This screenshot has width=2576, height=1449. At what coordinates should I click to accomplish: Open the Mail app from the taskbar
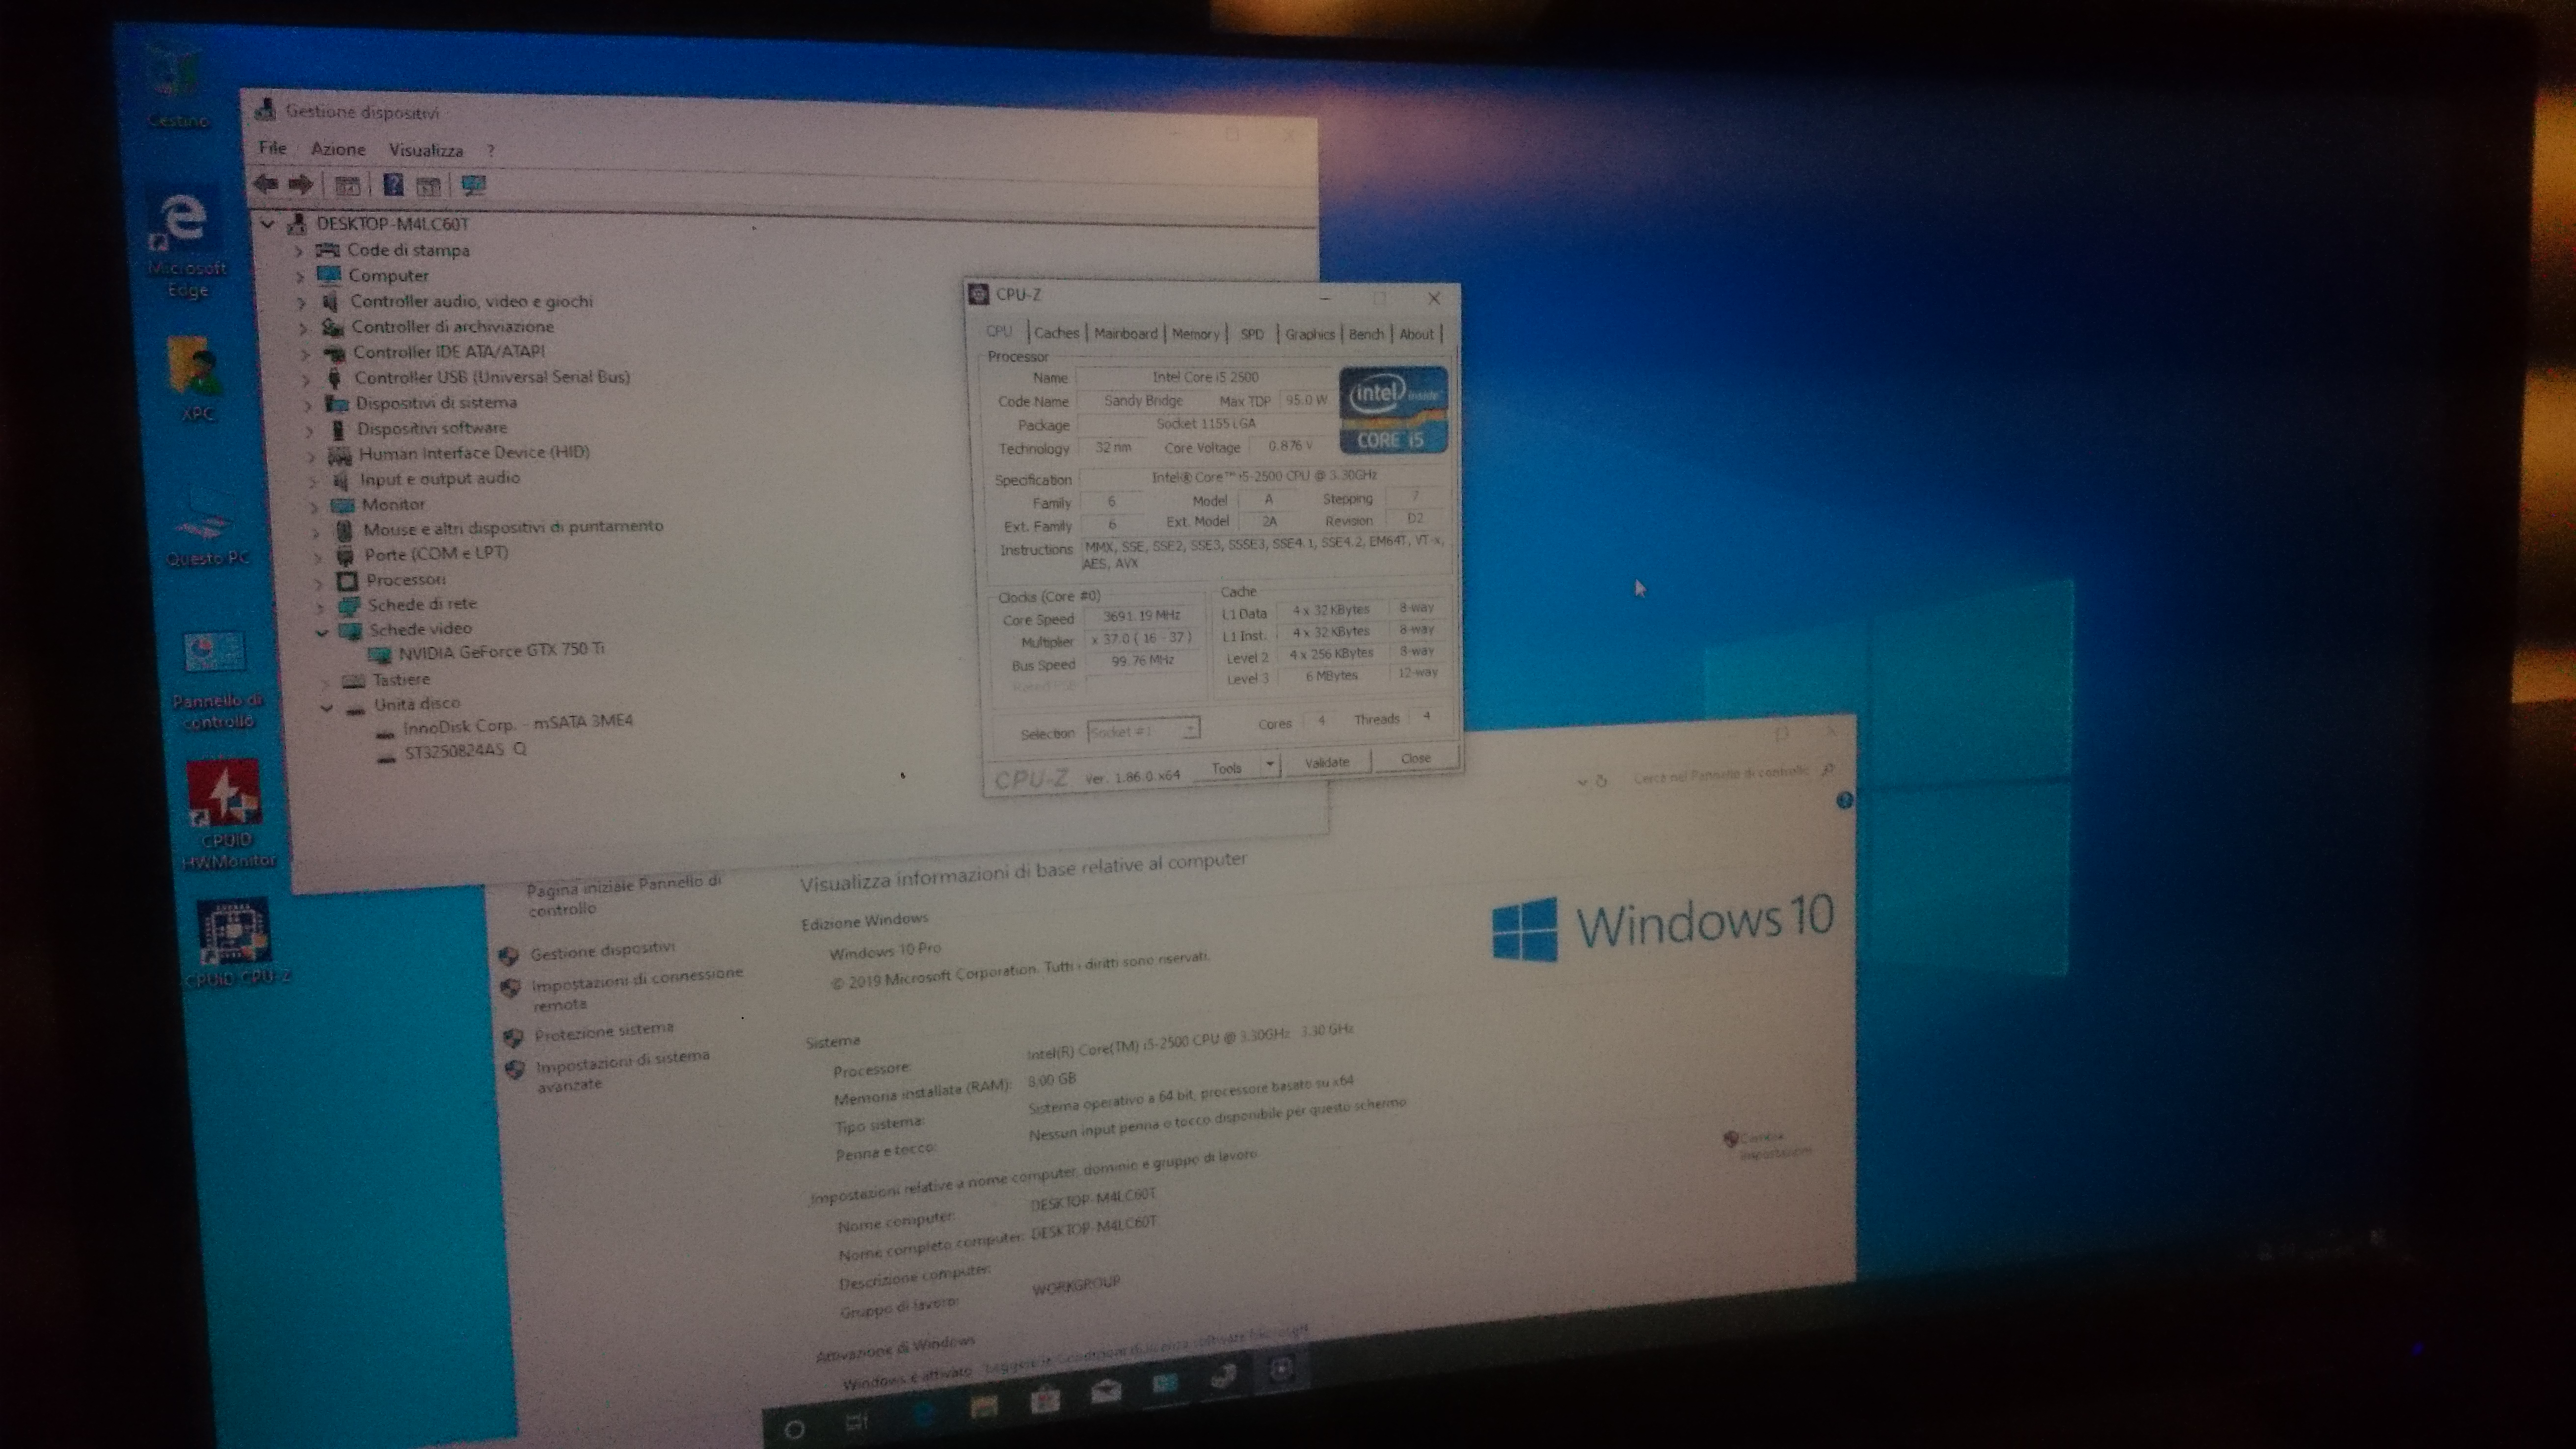[x=1106, y=1390]
